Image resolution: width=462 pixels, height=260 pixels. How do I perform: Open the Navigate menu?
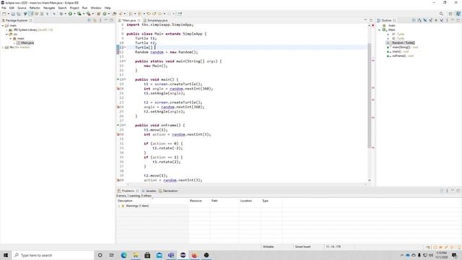49,8
